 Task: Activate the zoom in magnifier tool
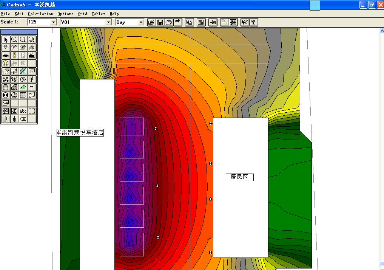pyautogui.click(x=14, y=40)
